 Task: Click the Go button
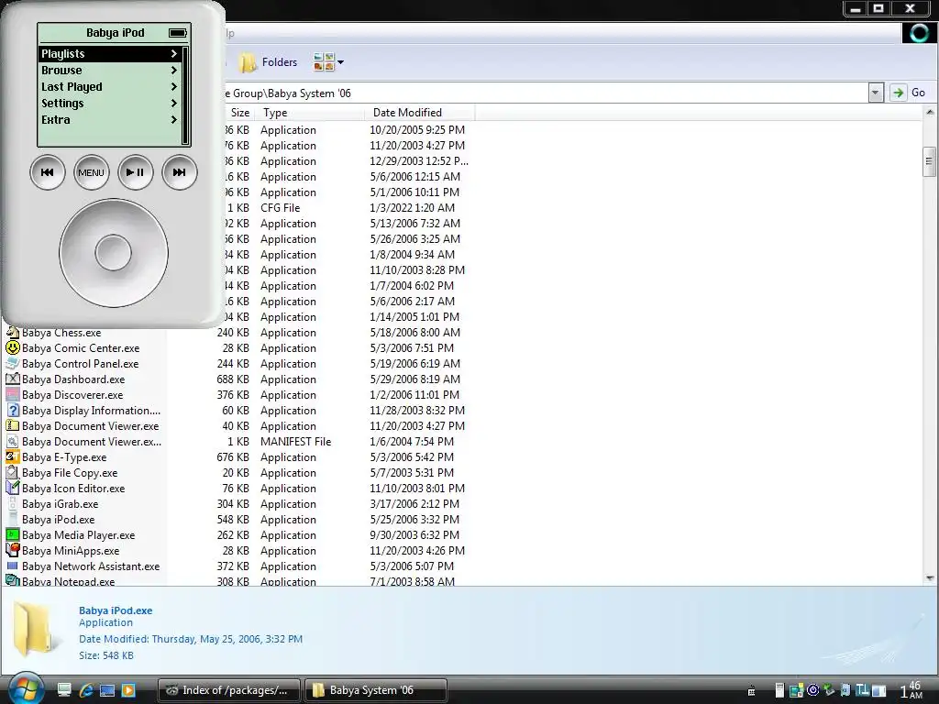click(x=909, y=93)
